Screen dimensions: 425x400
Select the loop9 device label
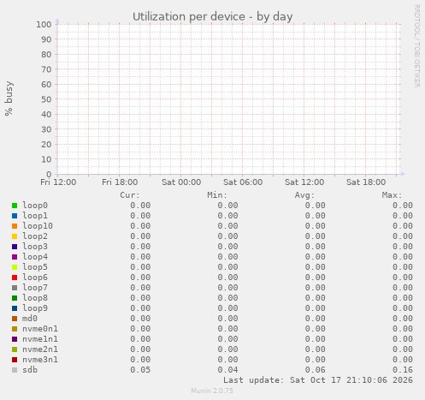pos(35,308)
